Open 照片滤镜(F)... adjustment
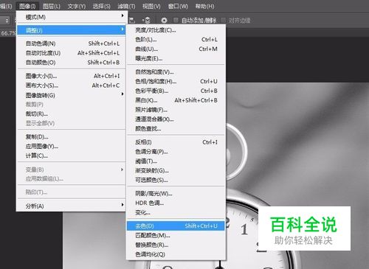The image size is (369, 269). click(176, 110)
